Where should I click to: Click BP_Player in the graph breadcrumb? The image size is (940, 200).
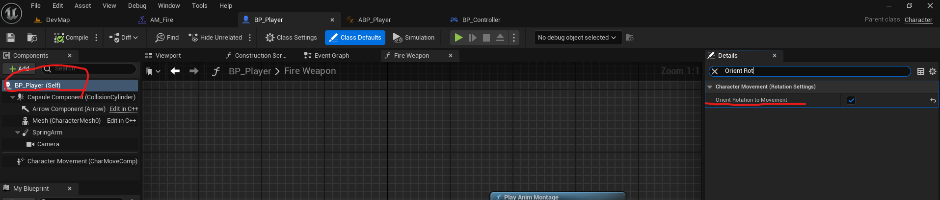(250, 71)
